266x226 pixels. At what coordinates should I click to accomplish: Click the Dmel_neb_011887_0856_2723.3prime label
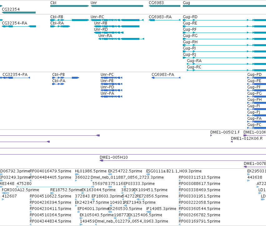click(x=127, y=177)
